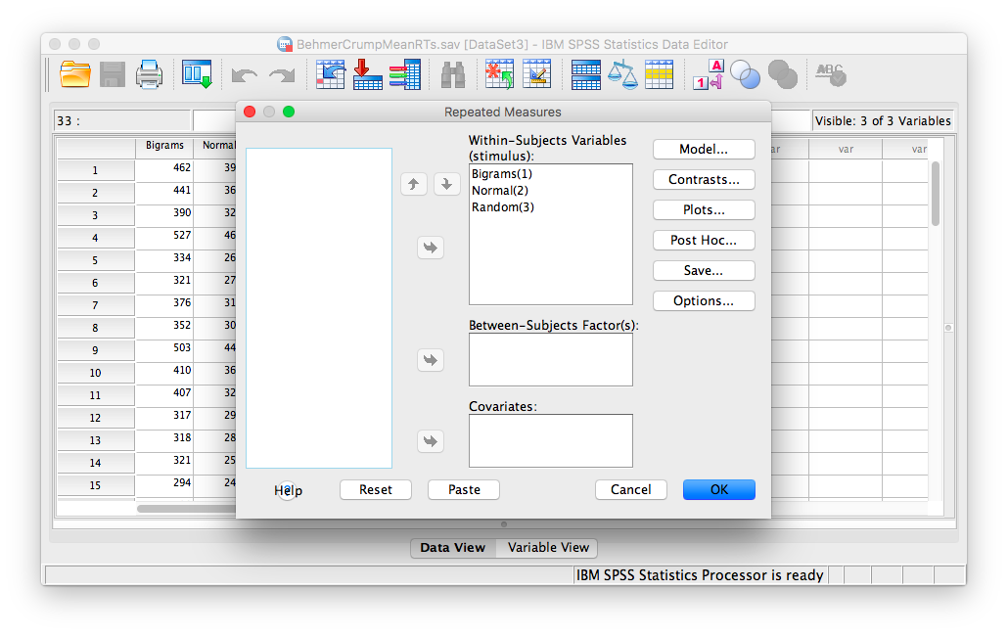Switch to the Data View tab
The width and height of the screenshot is (1008, 635).
point(452,548)
